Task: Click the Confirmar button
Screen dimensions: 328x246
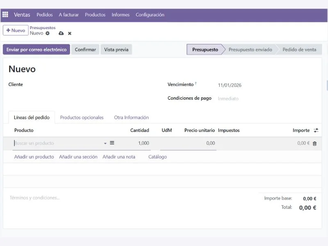Action: [x=85, y=49]
